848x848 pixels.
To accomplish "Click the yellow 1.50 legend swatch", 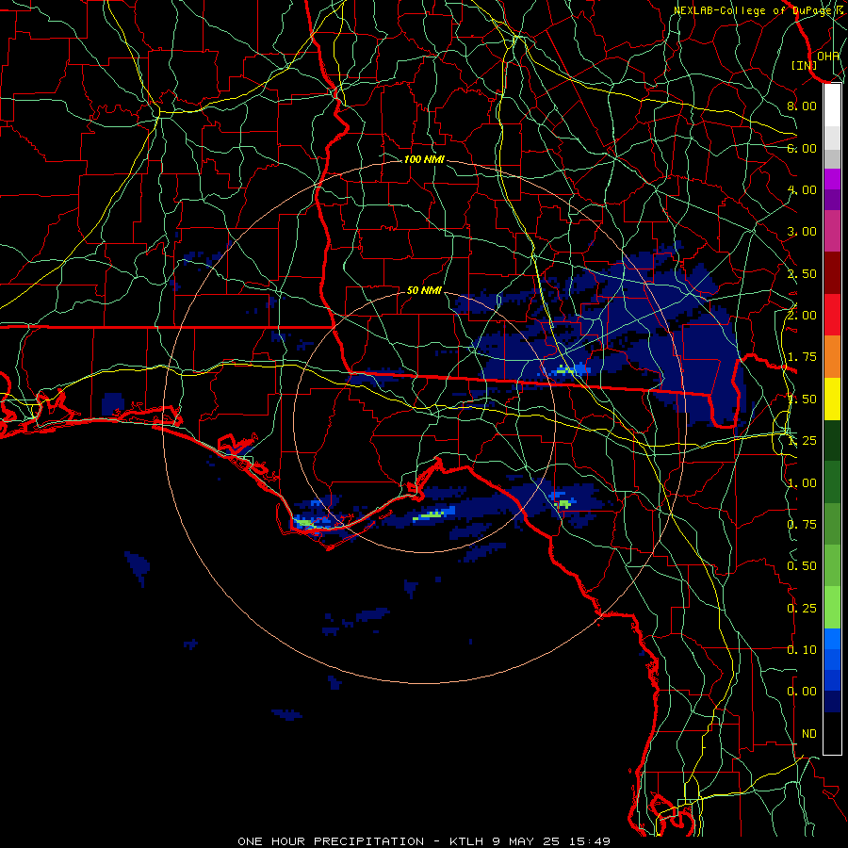I will 832,399.
